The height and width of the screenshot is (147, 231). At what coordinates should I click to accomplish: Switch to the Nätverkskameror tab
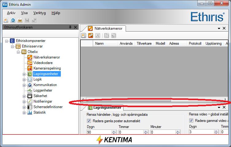pos(105,28)
